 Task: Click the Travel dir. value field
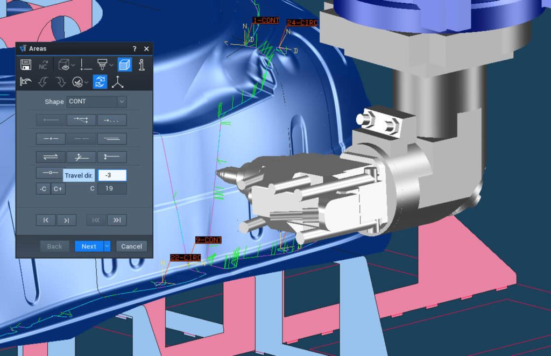(112, 175)
